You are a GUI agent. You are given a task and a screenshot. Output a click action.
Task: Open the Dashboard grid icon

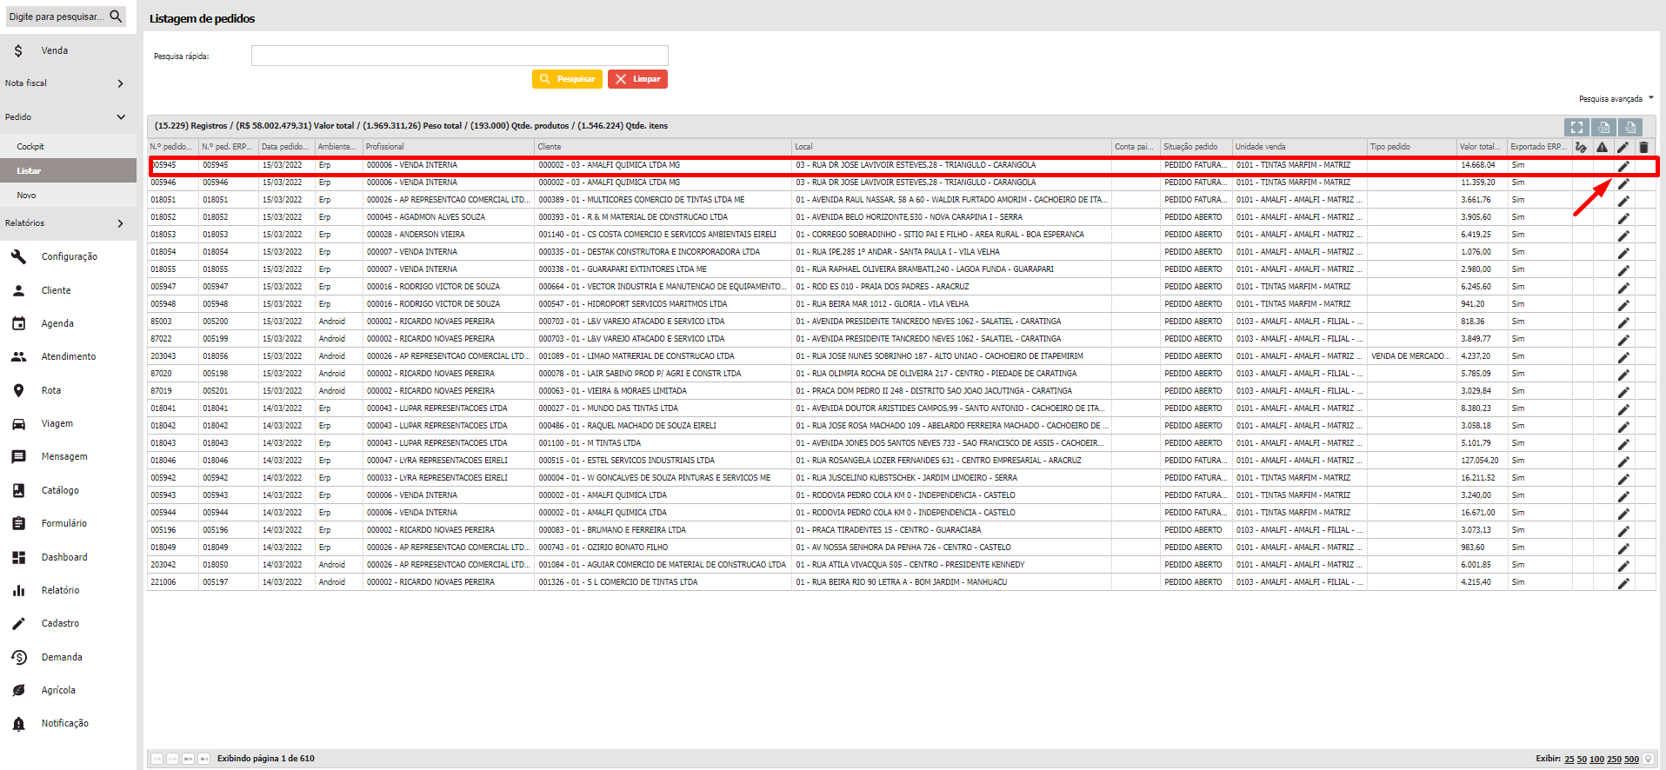(x=18, y=557)
